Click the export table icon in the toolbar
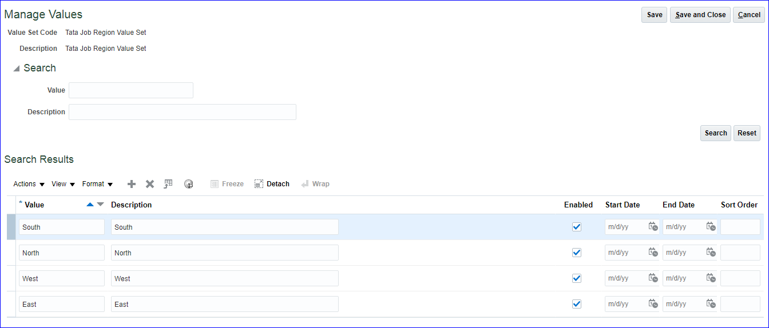 [x=168, y=184]
